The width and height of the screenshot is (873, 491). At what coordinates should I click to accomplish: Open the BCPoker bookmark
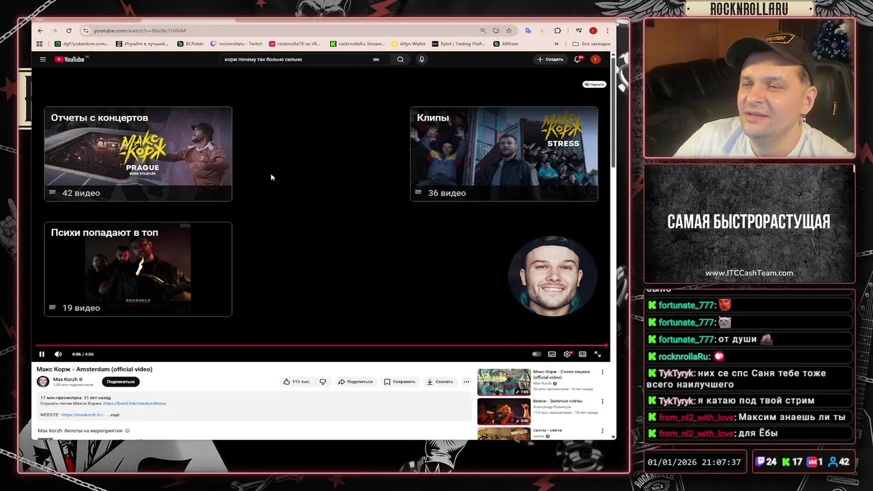pos(190,44)
